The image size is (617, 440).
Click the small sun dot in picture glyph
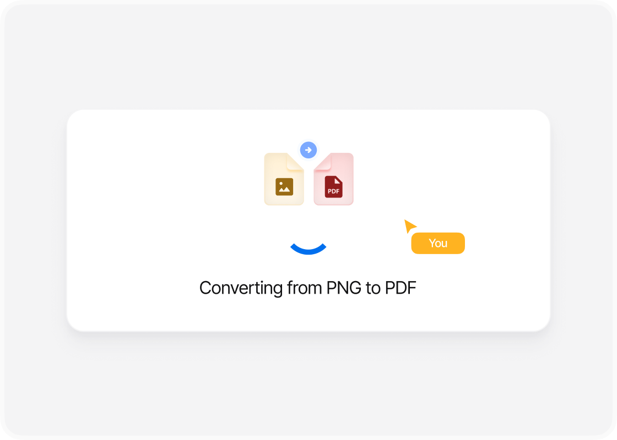pos(281,184)
